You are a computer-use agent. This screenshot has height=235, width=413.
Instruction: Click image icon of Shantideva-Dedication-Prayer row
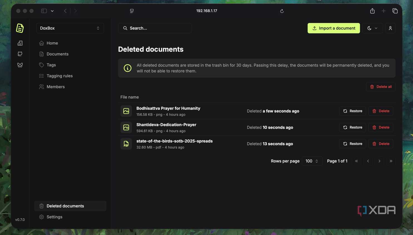point(126,127)
